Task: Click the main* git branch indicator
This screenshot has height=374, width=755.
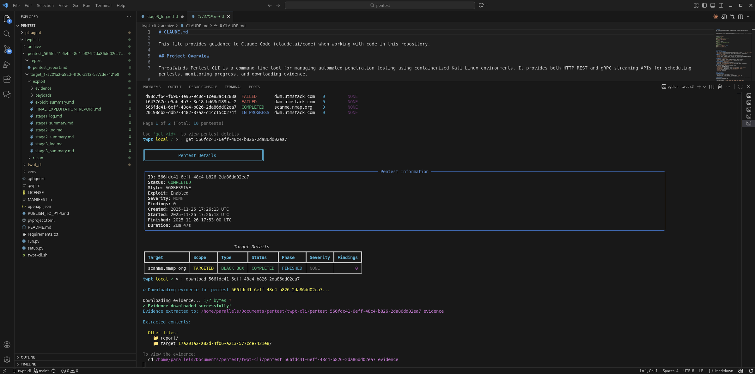Action: pos(41,371)
